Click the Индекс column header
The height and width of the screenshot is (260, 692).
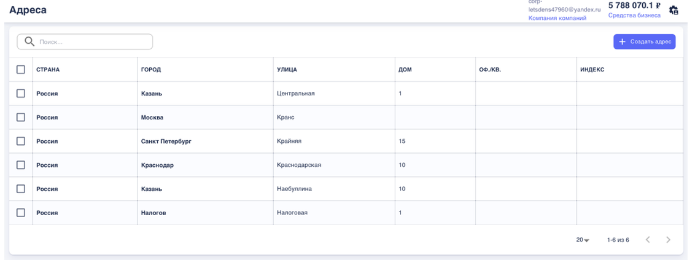coord(592,70)
